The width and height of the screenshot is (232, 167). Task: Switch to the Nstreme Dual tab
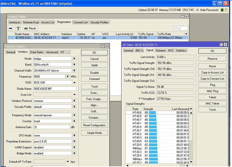pyautogui.click(x=31, y=22)
